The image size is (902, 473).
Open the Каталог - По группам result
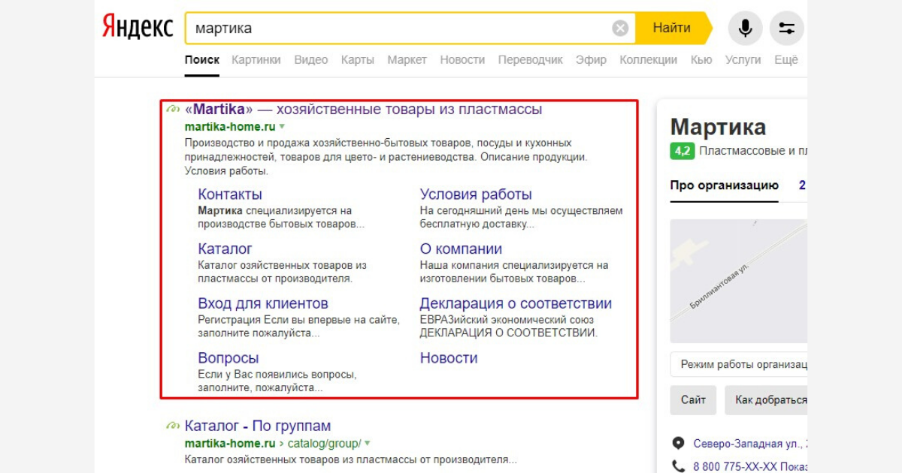pyautogui.click(x=258, y=426)
